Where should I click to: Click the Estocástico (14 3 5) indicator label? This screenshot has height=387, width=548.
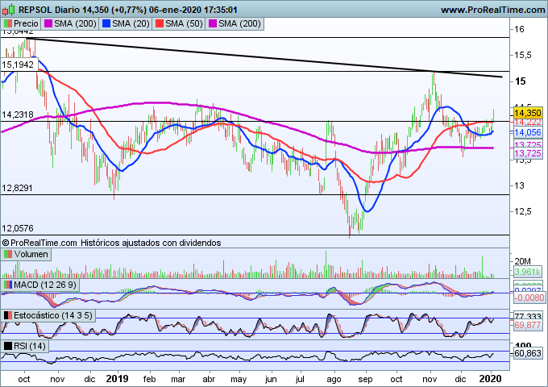(x=48, y=316)
